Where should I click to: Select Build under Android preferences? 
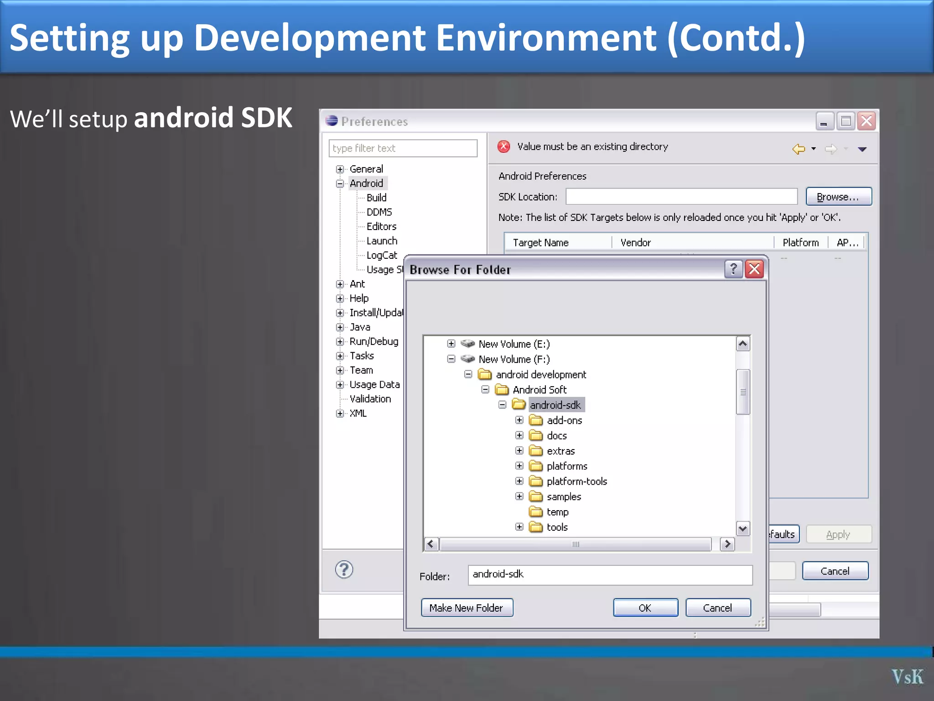(376, 198)
